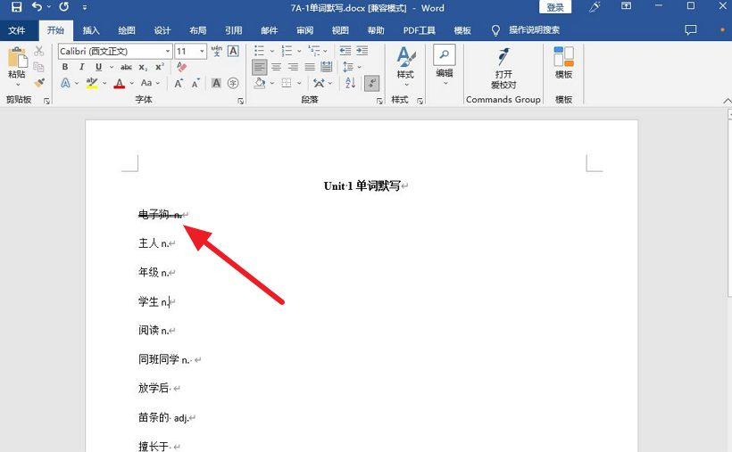Save the document with the floppy icon
This screenshot has width=732, height=452.
(16, 7)
